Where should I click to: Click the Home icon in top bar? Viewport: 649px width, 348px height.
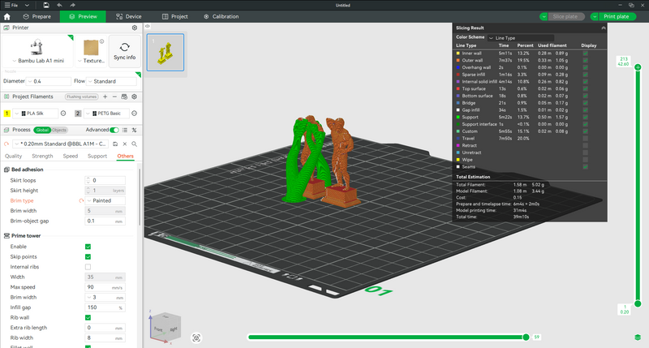coord(7,16)
